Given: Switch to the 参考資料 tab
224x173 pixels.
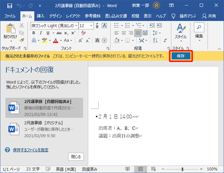Looking at the screenshot, I should click(93, 16).
